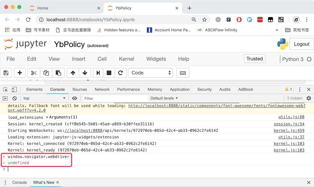This screenshot has height=187, width=314.
Task: Open bottom drawer three-dot menu
Action: coord(5,182)
